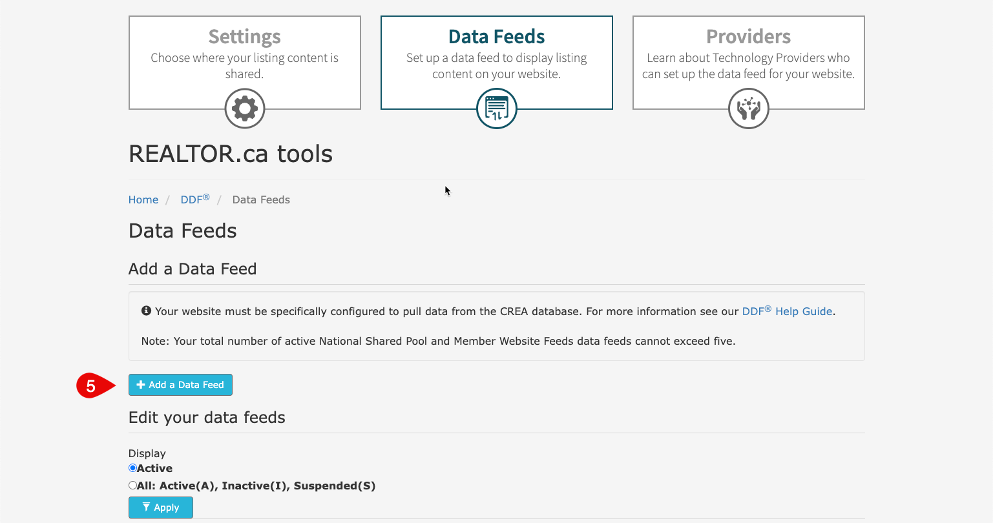The image size is (993, 523).
Task: Open the DDF® Help Guide link
Action: pos(787,311)
